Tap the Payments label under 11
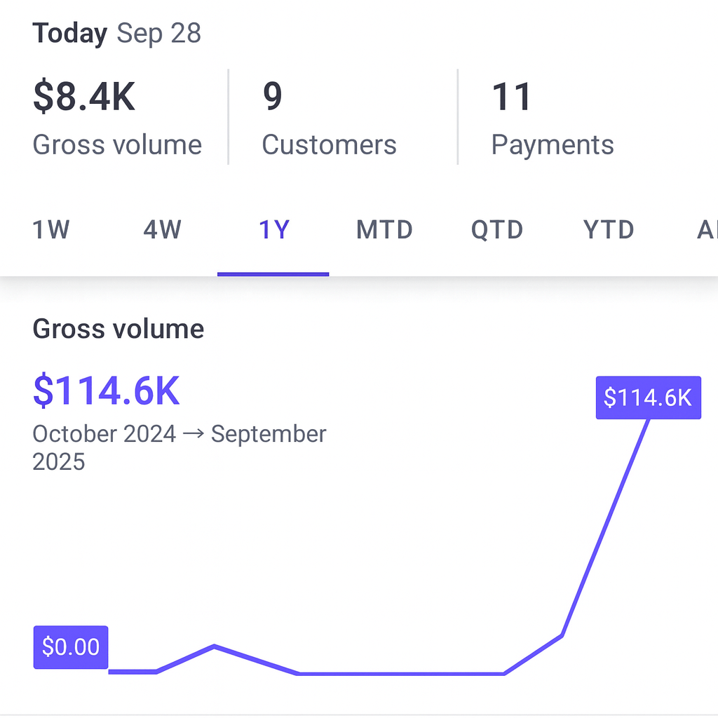 (x=553, y=145)
